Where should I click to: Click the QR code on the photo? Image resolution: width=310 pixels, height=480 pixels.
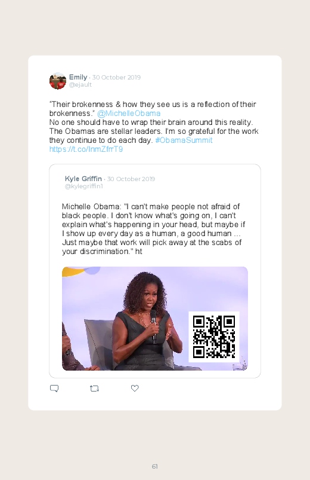pos(214,337)
